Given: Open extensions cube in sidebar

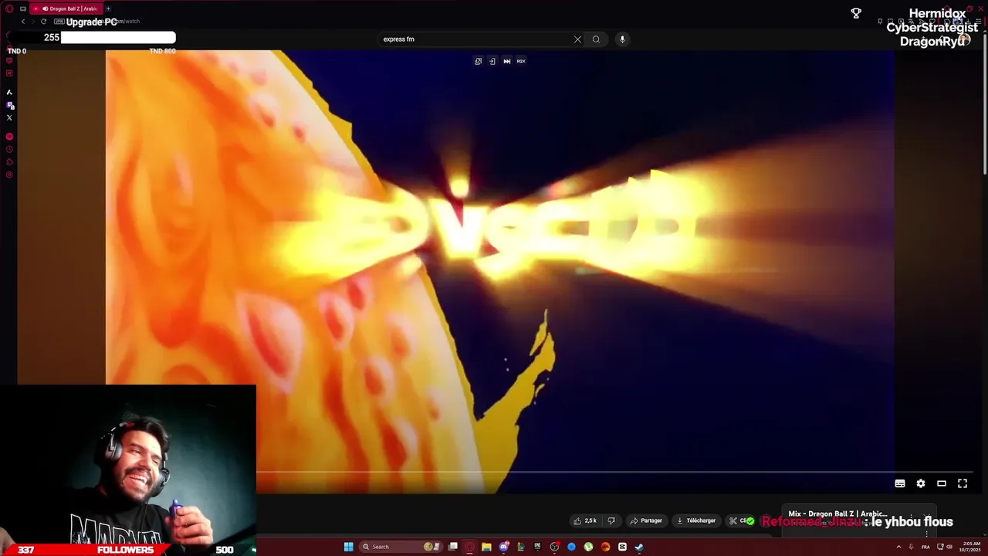Looking at the screenshot, I should [9, 162].
